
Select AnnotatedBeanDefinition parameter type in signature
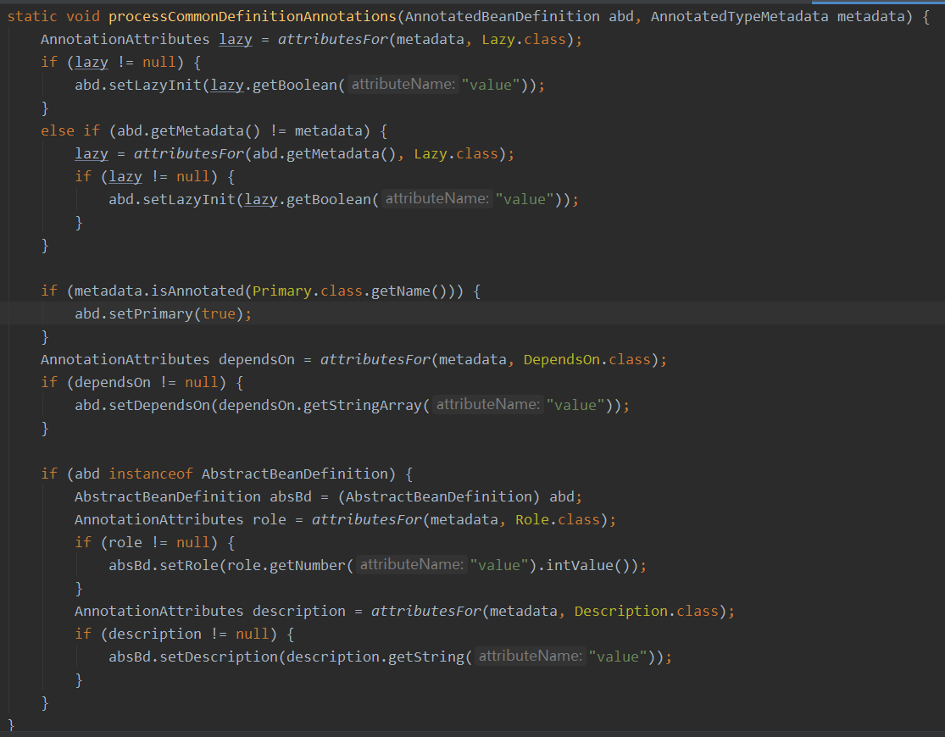pyautogui.click(x=502, y=16)
